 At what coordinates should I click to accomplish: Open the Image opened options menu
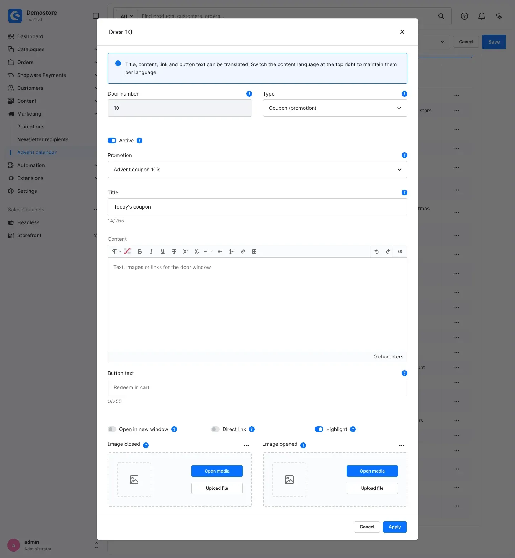click(x=402, y=445)
